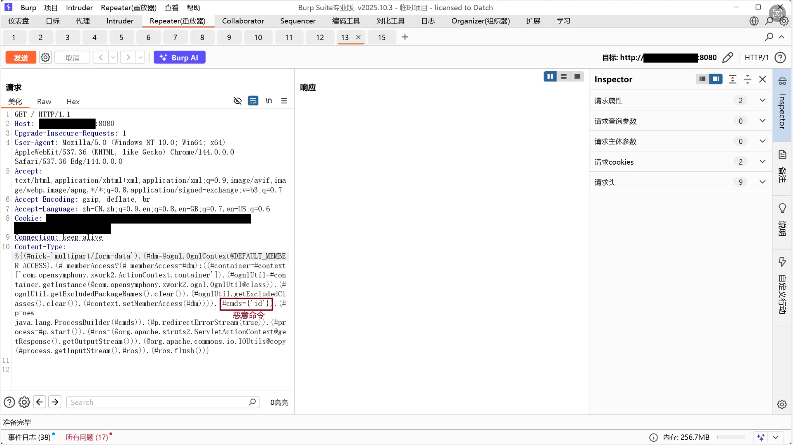The height and width of the screenshot is (445, 793).
Task: Switch request view to Hex
Action: (x=73, y=102)
